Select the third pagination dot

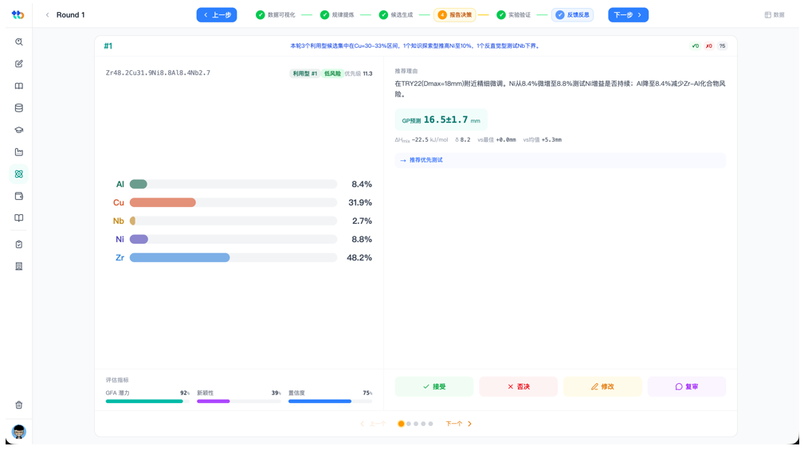coord(416,424)
